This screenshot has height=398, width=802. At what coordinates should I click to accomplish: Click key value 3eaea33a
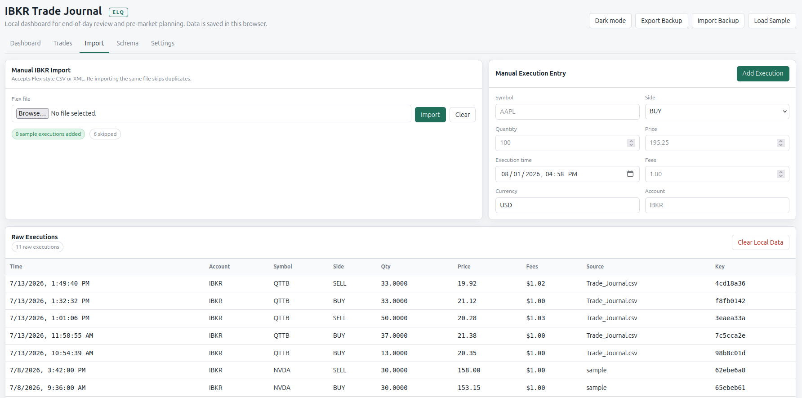(x=730, y=318)
